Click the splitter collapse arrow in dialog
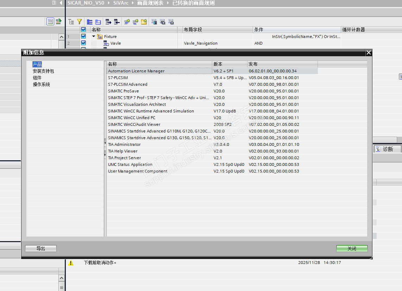This screenshot has height=291, width=402. tap(105, 143)
